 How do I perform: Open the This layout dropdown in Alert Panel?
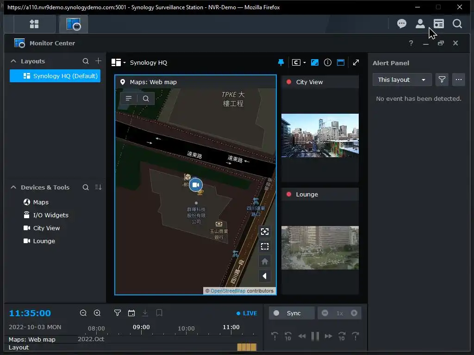(402, 80)
